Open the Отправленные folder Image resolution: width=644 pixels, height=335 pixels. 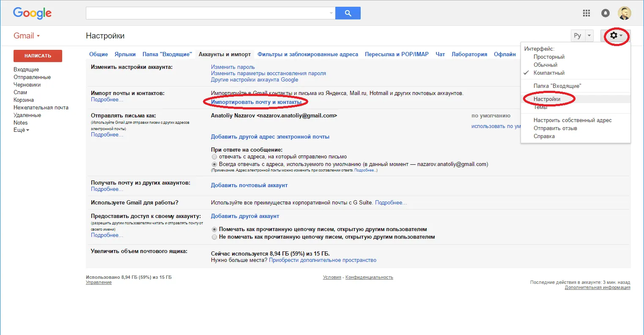(32, 77)
